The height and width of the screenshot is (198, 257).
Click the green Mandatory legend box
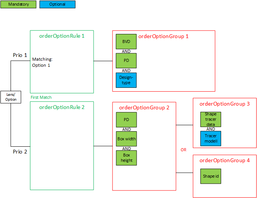[18, 5]
